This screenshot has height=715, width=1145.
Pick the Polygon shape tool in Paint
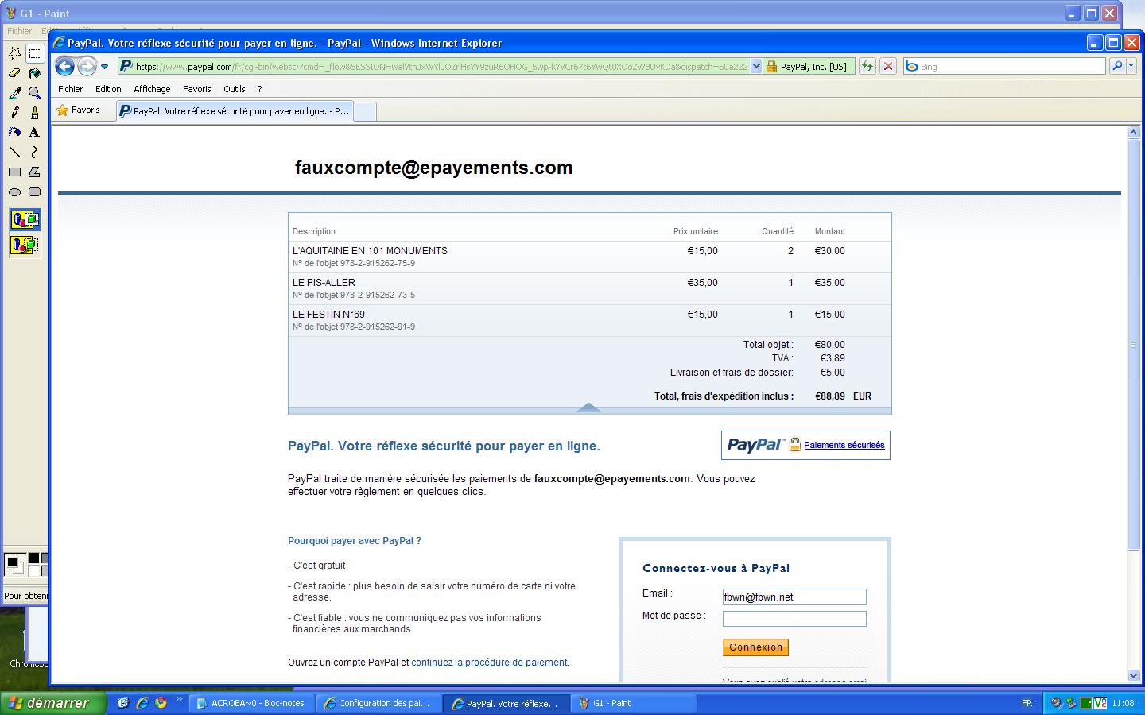point(35,172)
